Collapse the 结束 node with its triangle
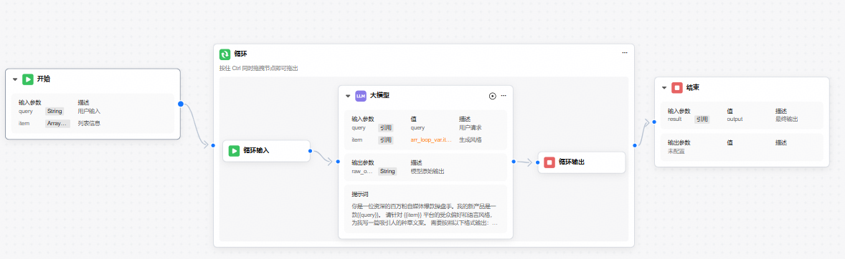Screen dimensions: 845x259 [x=664, y=87]
